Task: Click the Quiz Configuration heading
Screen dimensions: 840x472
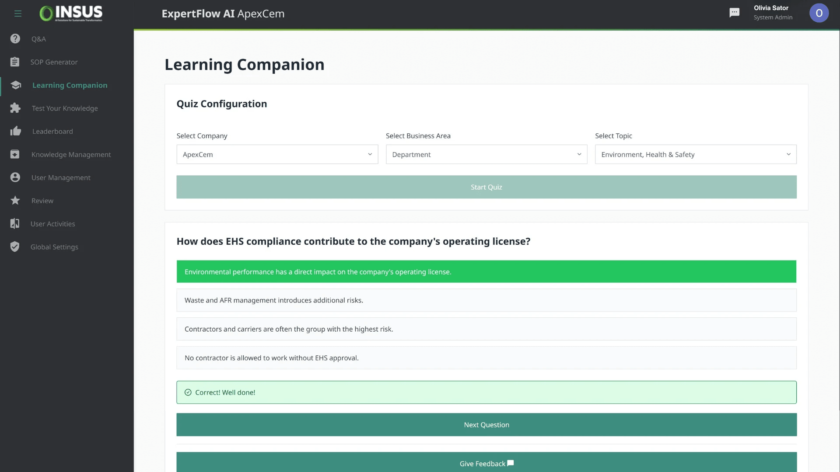Action: (x=222, y=104)
